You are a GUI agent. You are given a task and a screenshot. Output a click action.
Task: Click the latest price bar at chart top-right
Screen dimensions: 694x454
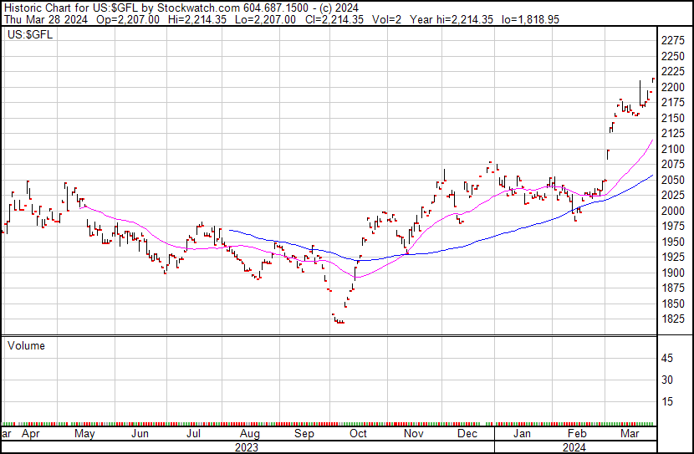(653, 80)
